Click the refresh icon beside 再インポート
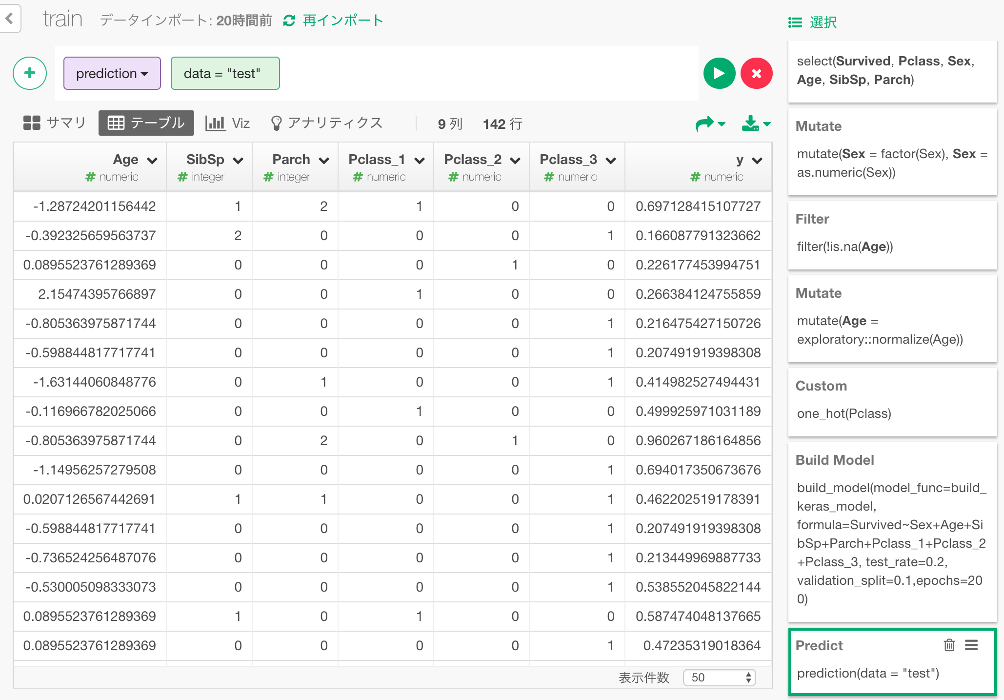The image size is (1004, 700). click(290, 20)
